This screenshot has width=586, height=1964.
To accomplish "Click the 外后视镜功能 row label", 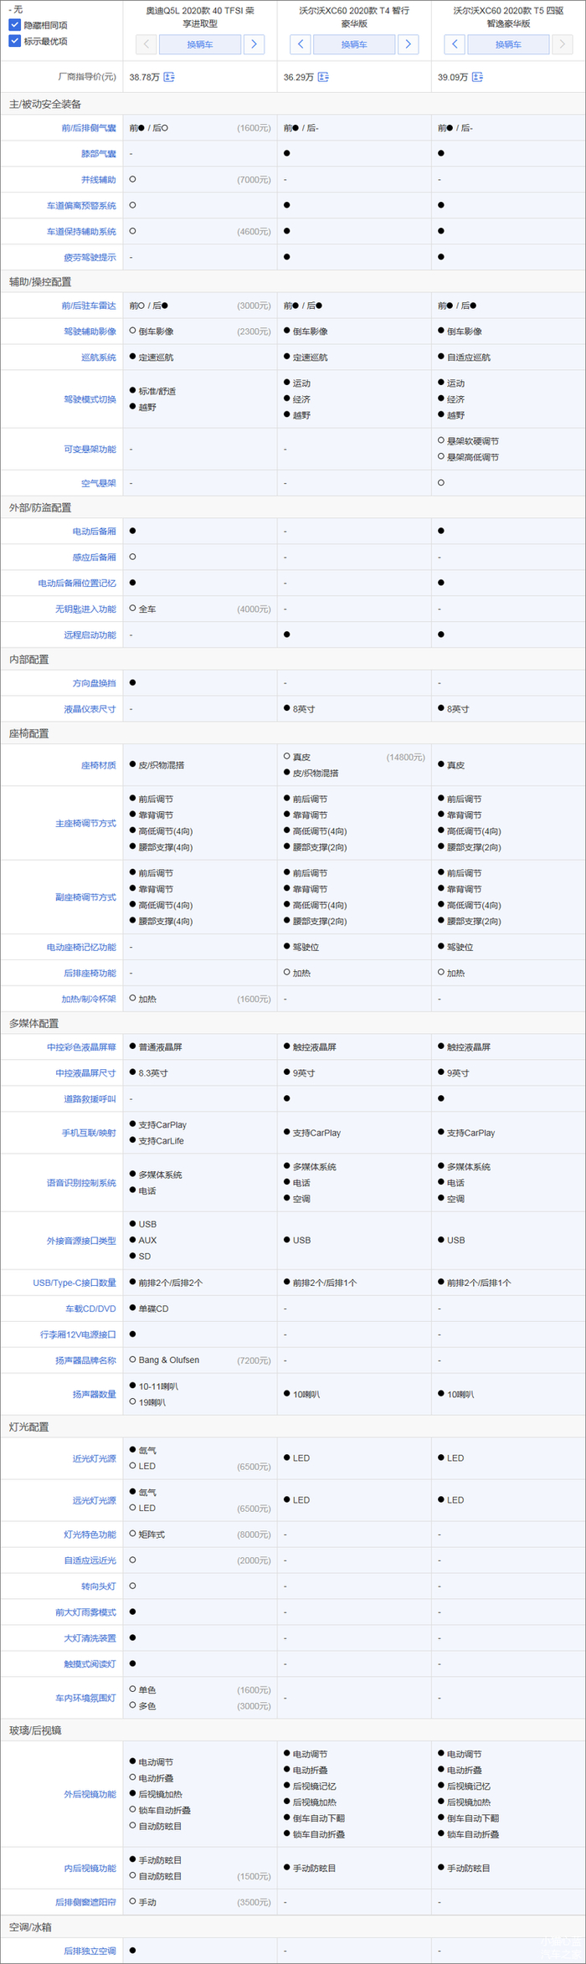I will 90,1795.
